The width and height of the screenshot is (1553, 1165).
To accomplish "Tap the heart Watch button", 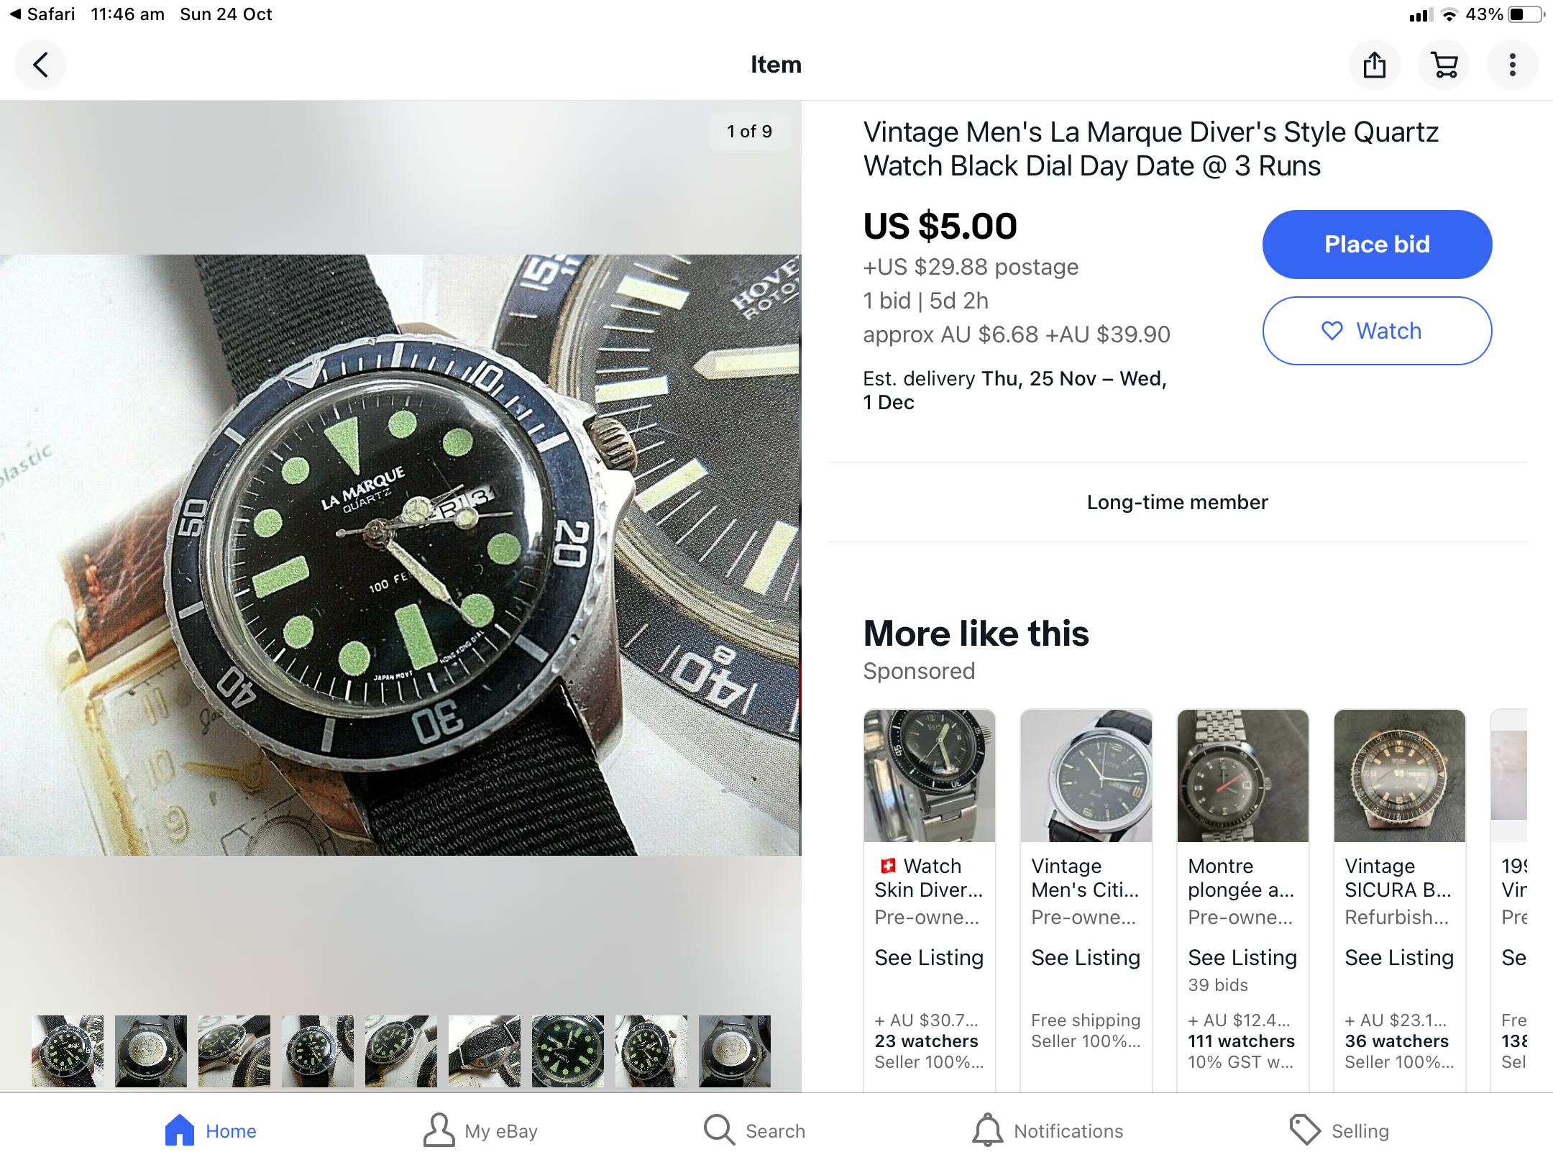I will [1376, 331].
